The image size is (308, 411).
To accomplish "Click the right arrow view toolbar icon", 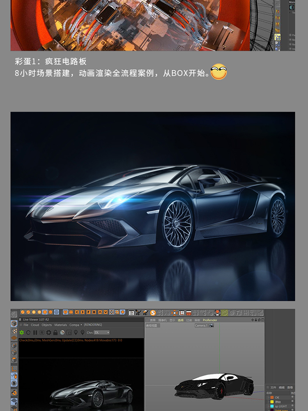I will click(x=83, y=312).
